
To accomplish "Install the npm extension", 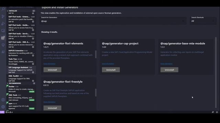I will click(32, 109).
